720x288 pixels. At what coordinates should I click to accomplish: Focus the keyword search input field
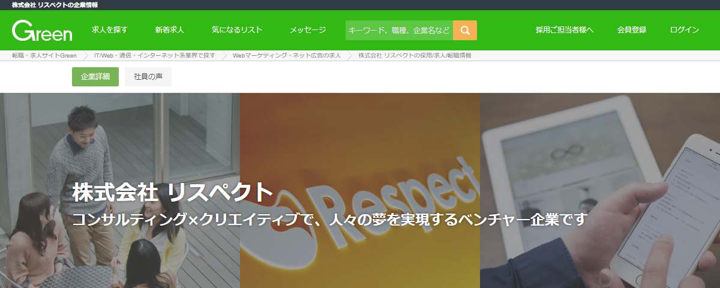point(400,30)
